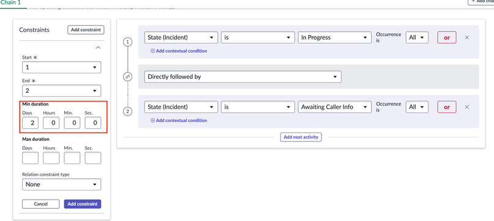Image resolution: width=494 pixels, height=221 pixels.
Task: Click the purple Add constraint button
Action: pos(83,204)
